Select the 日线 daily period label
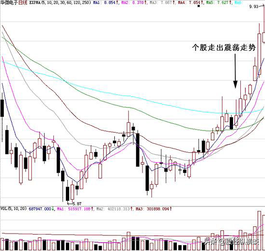Image resolution: width=265 pixels, height=251 pixels. 23,2
